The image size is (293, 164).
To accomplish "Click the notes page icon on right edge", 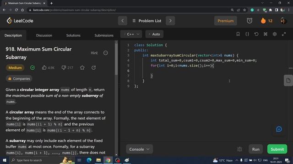I will pos(288,81).
